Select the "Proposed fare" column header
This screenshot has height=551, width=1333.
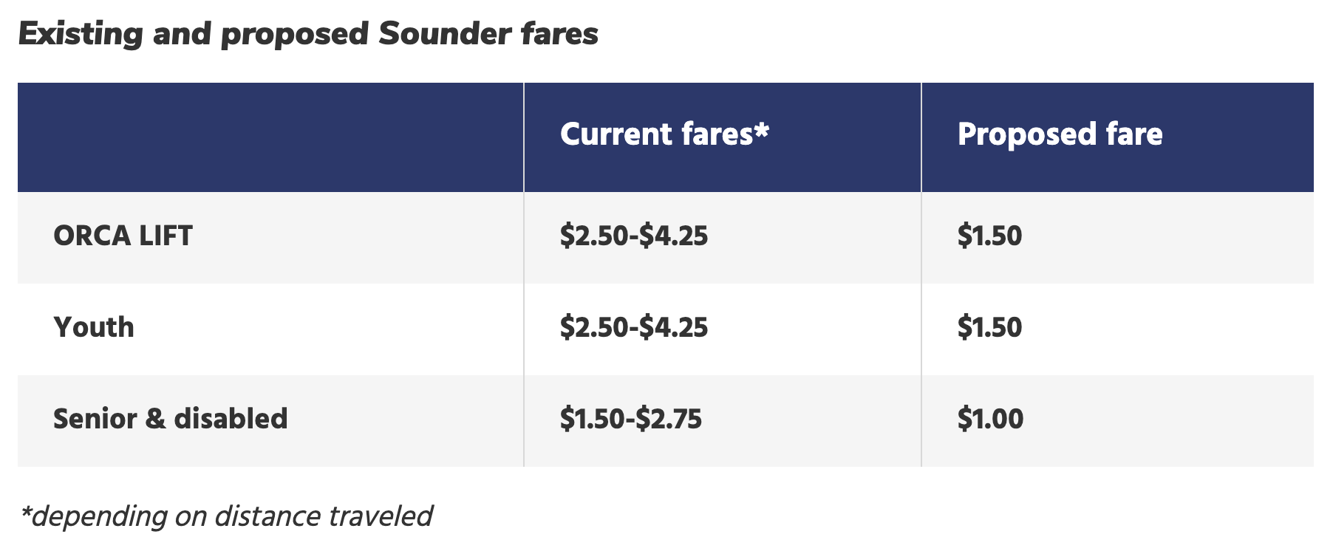pos(1060,134)
